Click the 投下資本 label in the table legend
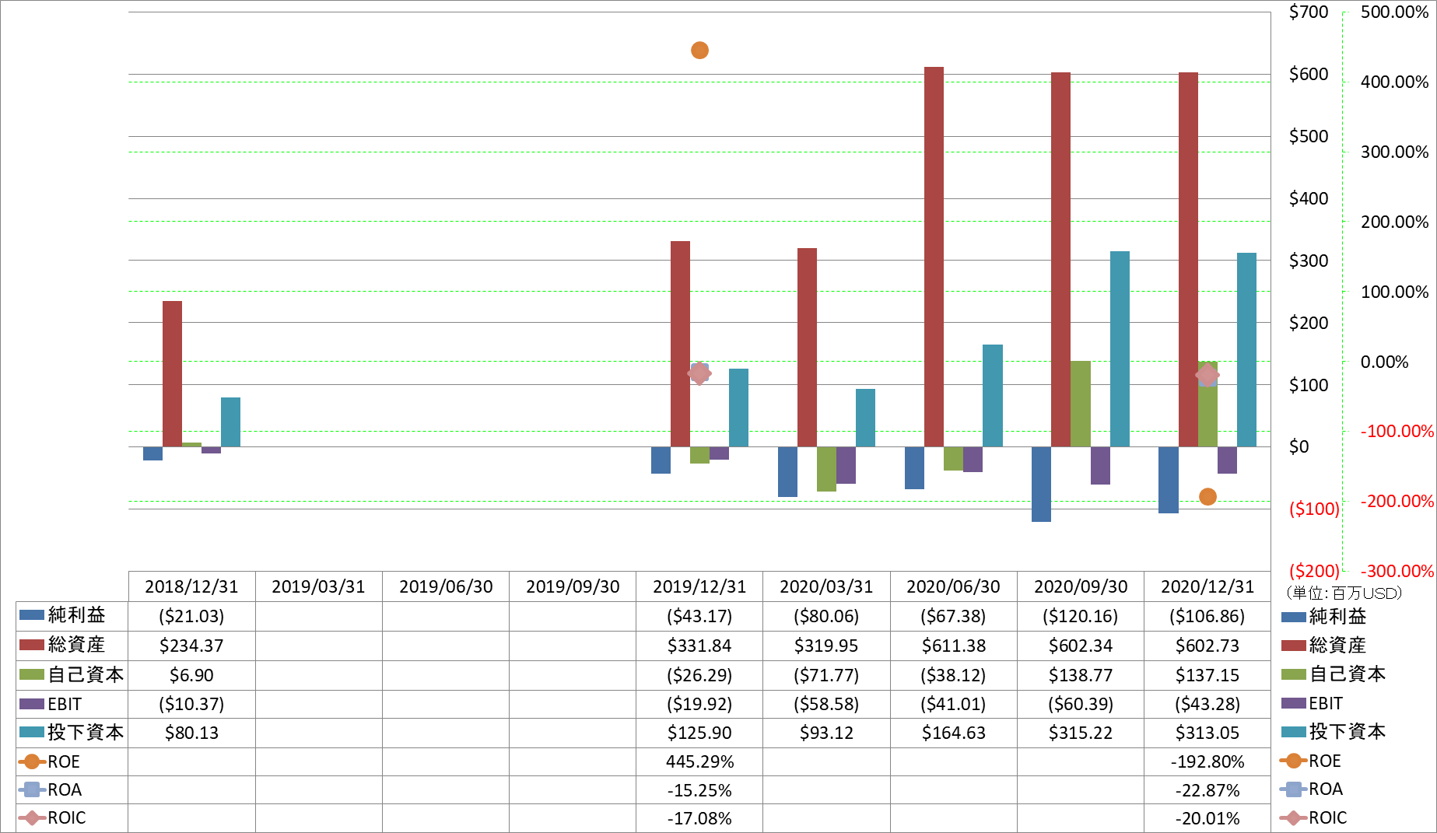The image size is (1437, 833). point(86,733)
